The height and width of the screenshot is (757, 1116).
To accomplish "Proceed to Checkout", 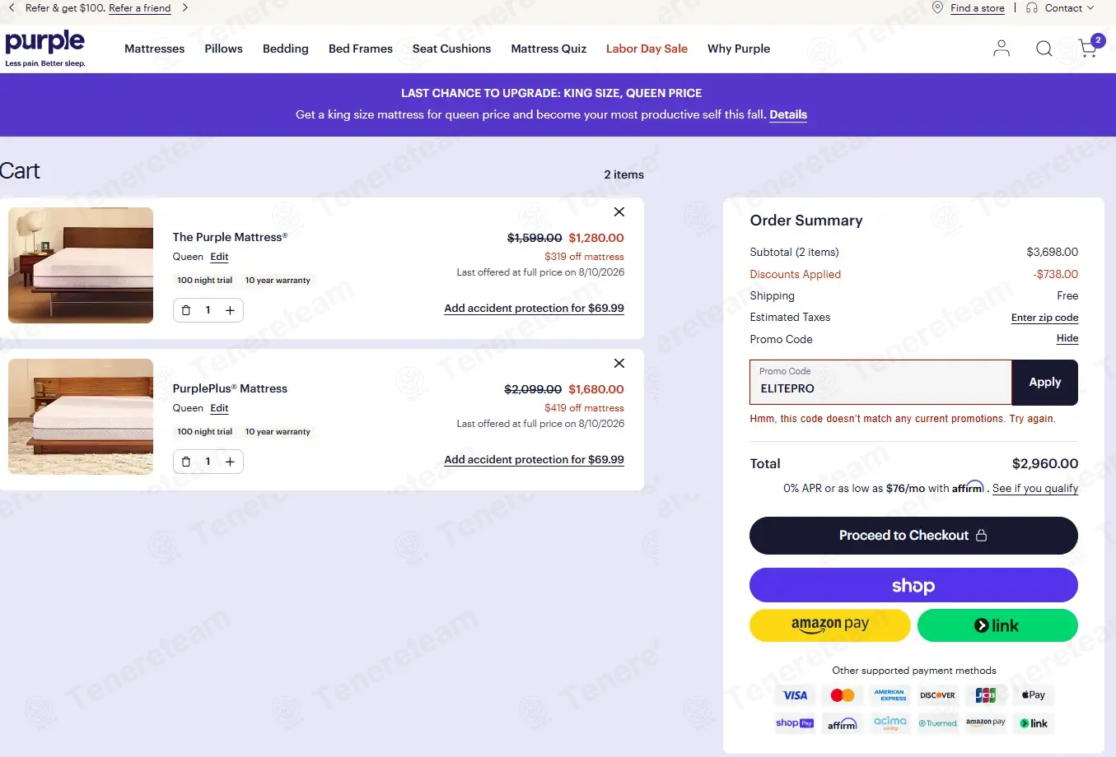I will tap(913, 536).
